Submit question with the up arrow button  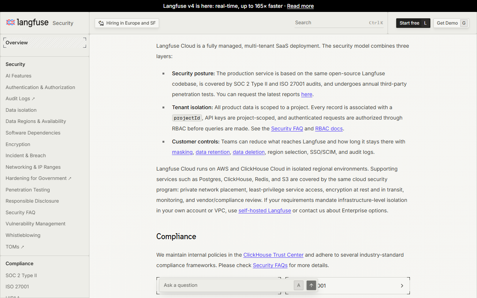pos(311,285)
